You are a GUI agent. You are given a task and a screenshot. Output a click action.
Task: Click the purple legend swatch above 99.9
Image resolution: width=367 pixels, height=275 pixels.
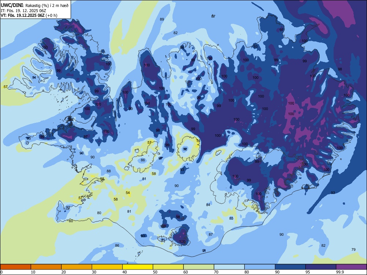click(x=351, y=267)
